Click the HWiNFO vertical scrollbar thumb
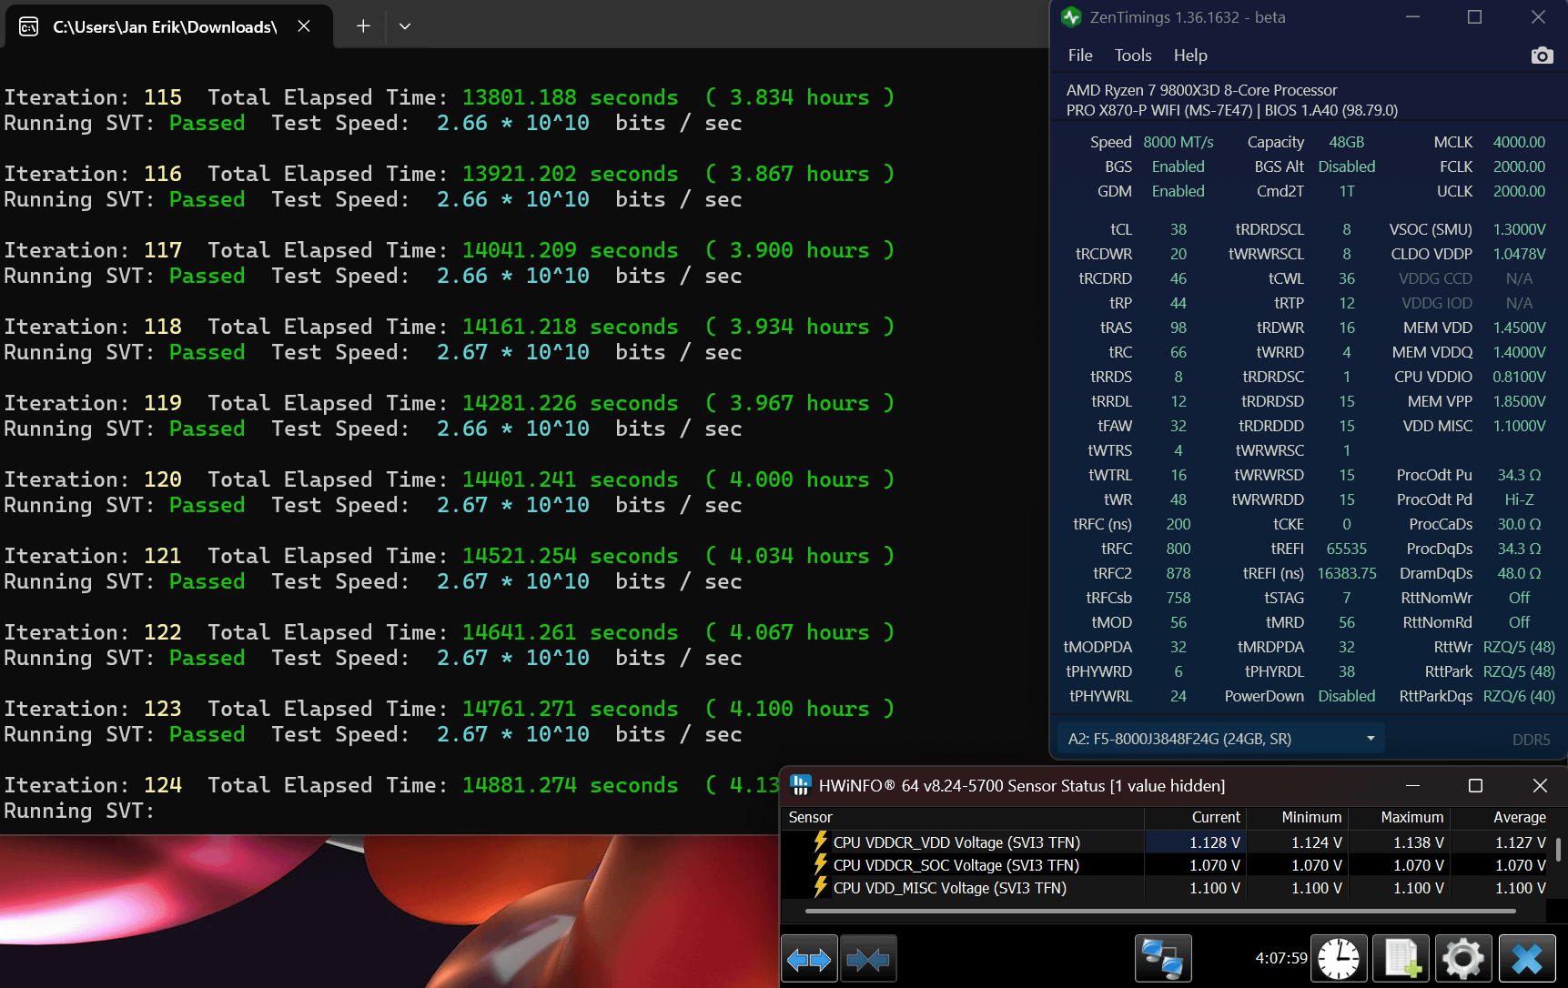Viewport: 1568px width, 988px height. [1558, 849]
